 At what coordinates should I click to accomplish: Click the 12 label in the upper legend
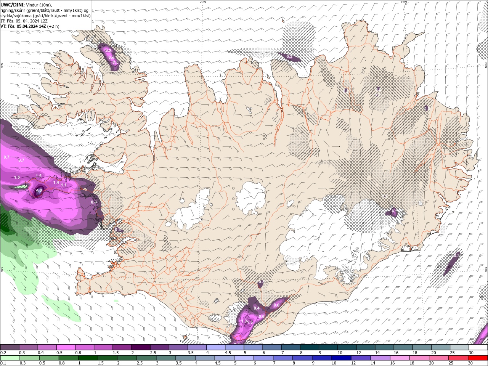(358, 353)
